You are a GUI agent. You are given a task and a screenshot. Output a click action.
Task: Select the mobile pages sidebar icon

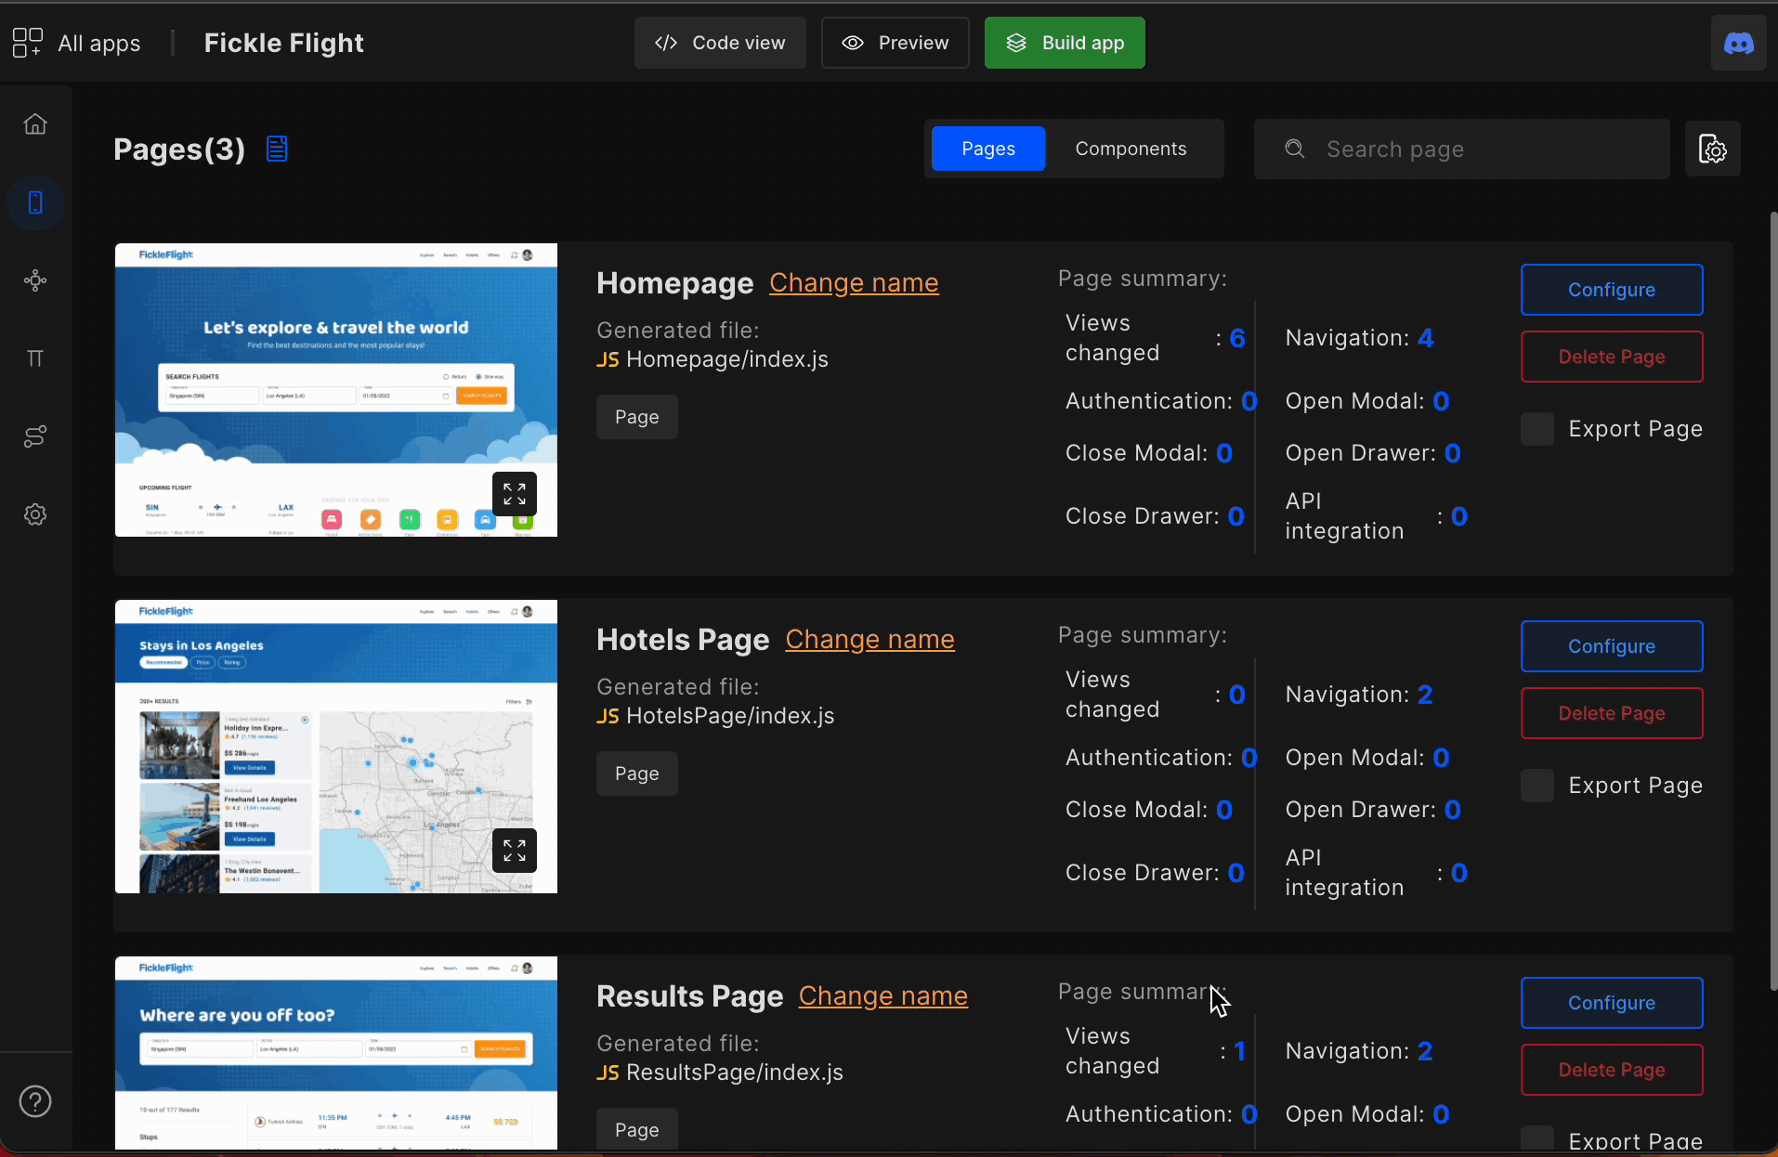click(35, 202)
